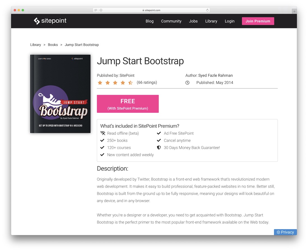Click the clock icon beside Published date
Screen dimensions: 308x251
pyautogui.click(x=187, y=83)
